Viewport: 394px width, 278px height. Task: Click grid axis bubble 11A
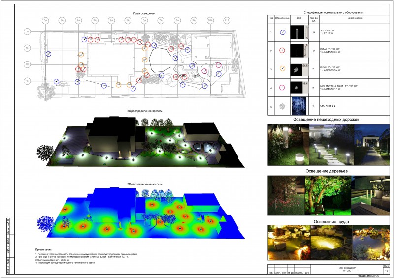point(227,21)
